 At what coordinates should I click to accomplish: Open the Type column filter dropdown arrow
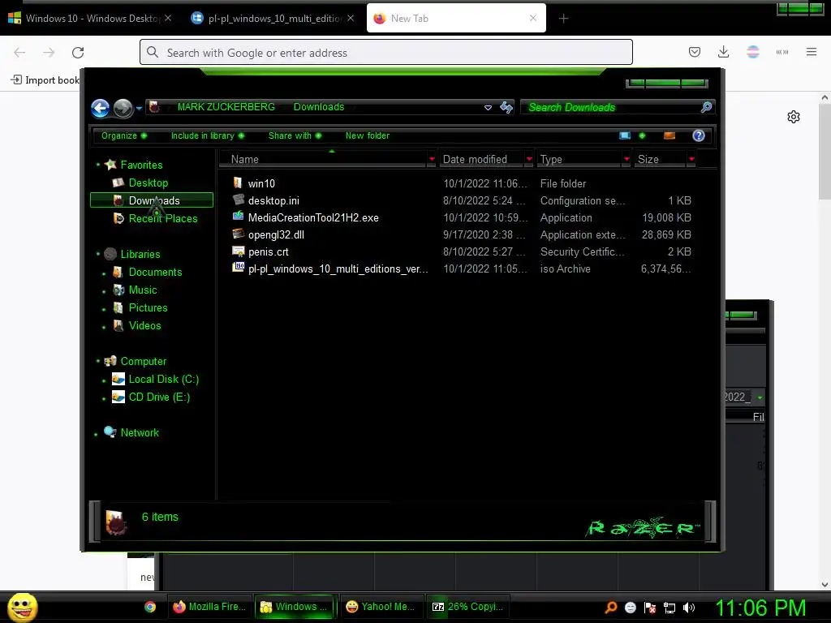click(x=626, y=159)
